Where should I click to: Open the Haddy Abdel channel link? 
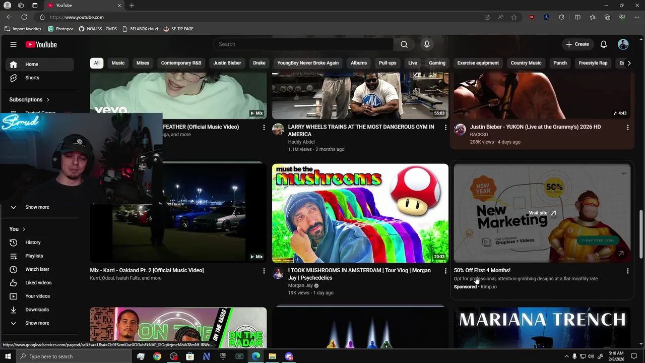tap(301, 142)
